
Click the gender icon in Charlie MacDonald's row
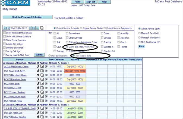tap(38, 66)
